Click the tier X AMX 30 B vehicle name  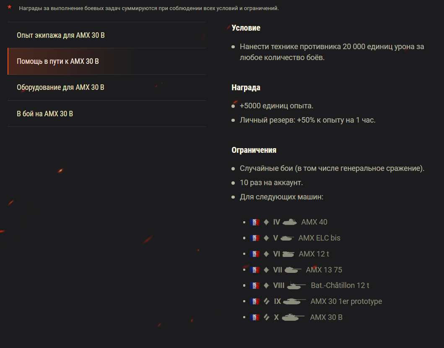point(326,317)
